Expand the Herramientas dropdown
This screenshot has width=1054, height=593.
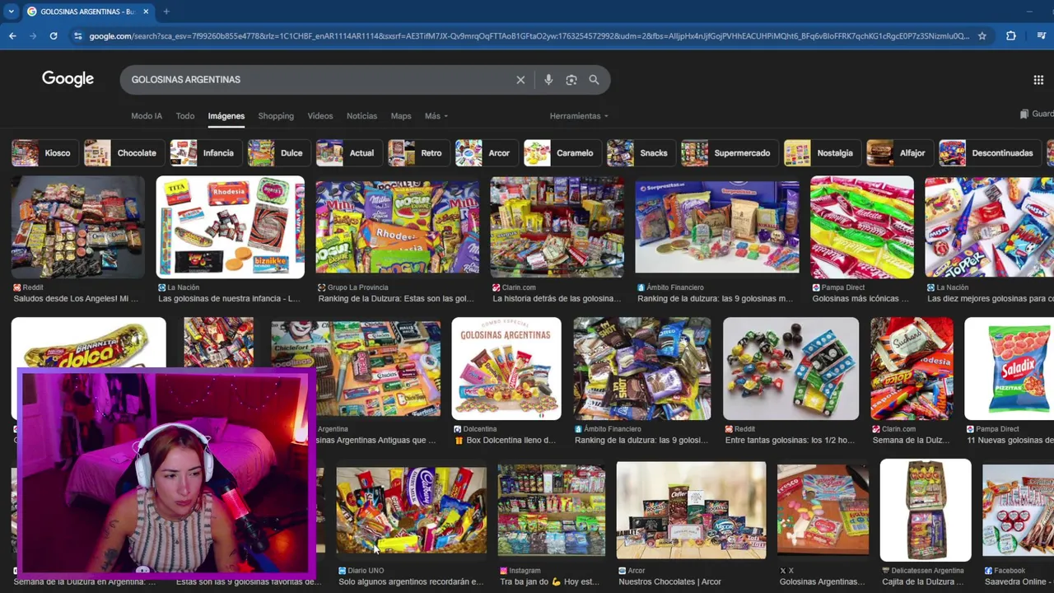pyautogui.click(x=579, y=116)
